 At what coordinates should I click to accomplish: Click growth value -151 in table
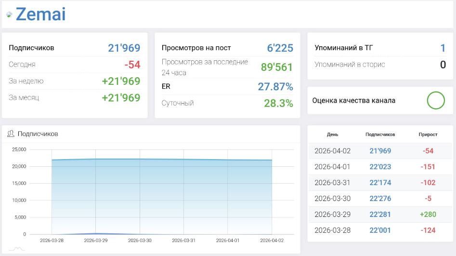[428, 167]
